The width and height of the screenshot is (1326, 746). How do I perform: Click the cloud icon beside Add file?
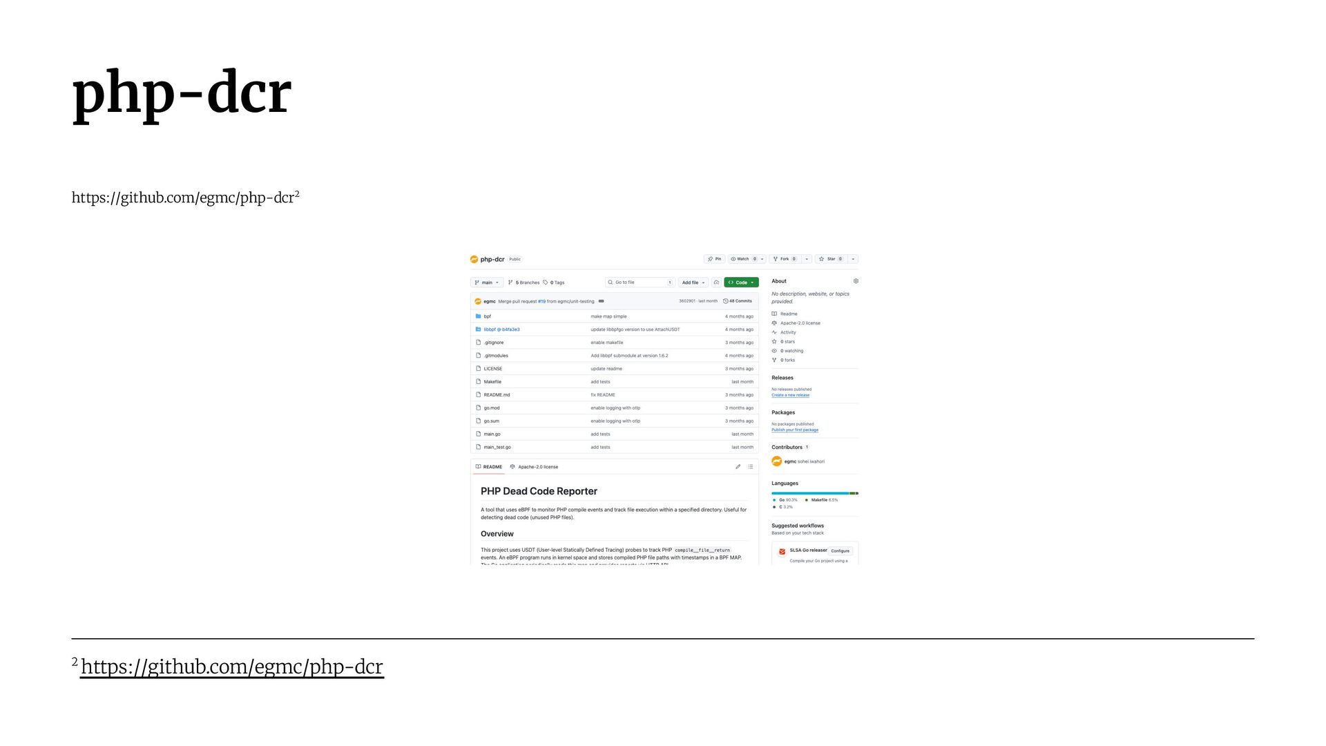tap(716, 283)
